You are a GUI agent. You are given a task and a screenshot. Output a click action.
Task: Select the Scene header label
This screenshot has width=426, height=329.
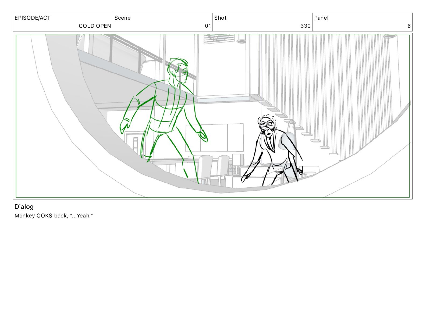[x=122, y=18]
